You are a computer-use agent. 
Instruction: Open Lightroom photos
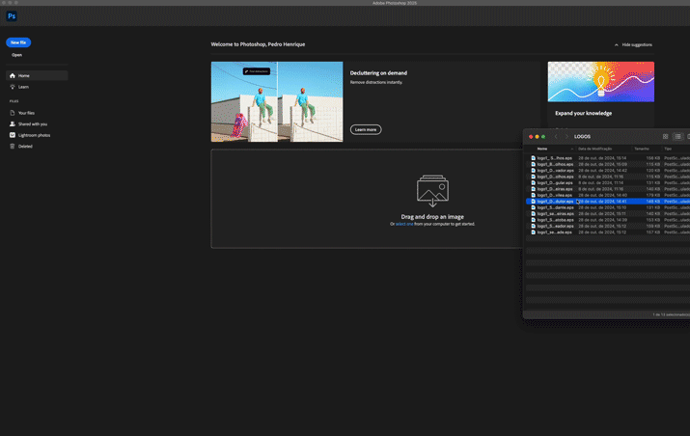(x=34, y=135)
